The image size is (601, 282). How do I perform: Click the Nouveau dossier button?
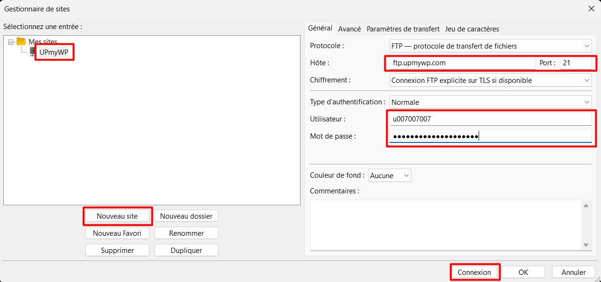(186, 216)
